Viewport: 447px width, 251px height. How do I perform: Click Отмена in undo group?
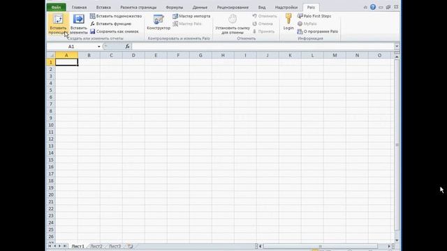(x=263, y=24)
